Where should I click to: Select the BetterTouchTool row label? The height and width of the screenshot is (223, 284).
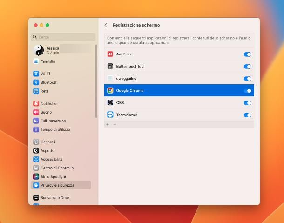[130, 66]
